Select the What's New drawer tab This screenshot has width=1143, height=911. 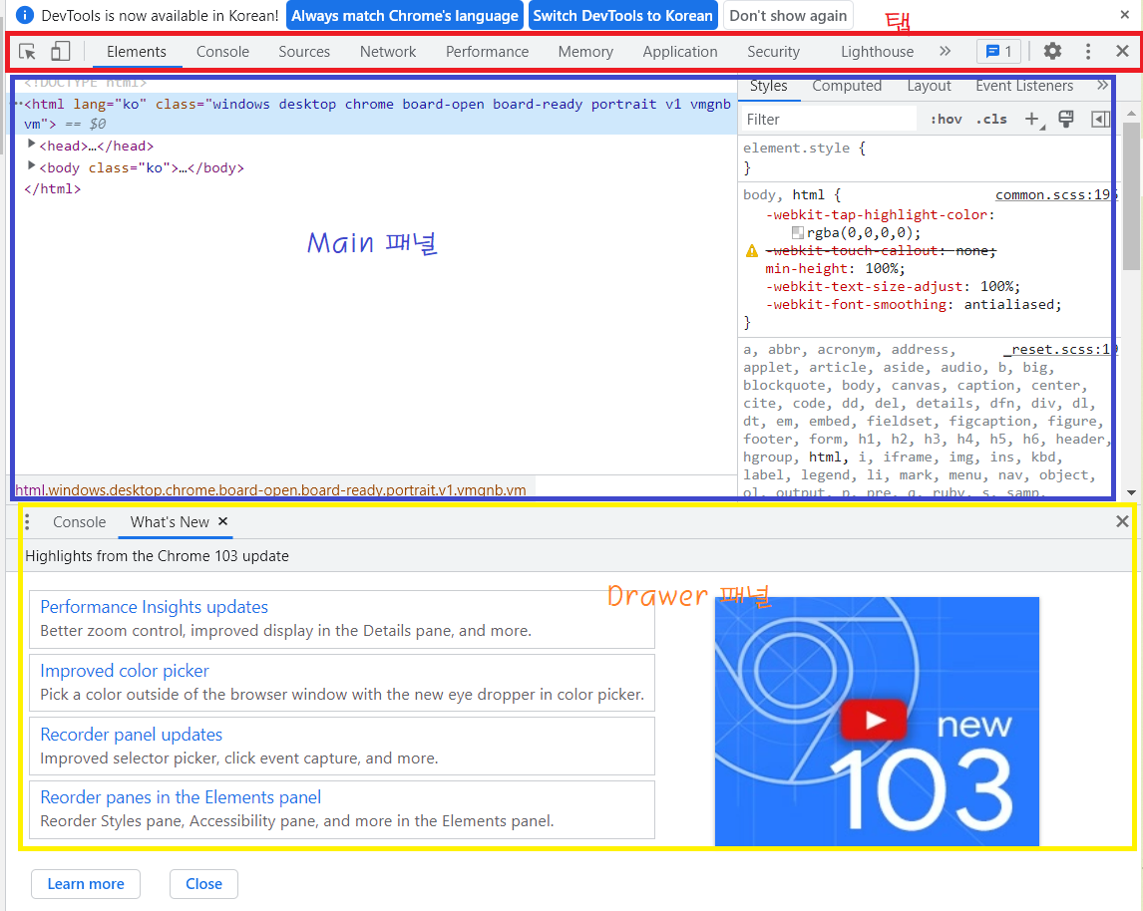pos(170,522)
